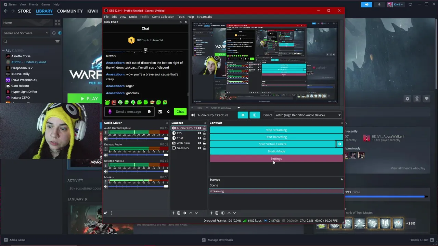Click Steam notifications bell icon

[379, 4]
